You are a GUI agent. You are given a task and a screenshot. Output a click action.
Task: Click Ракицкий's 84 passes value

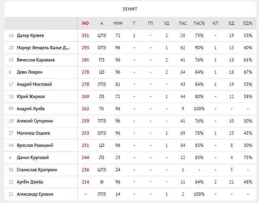183,145
